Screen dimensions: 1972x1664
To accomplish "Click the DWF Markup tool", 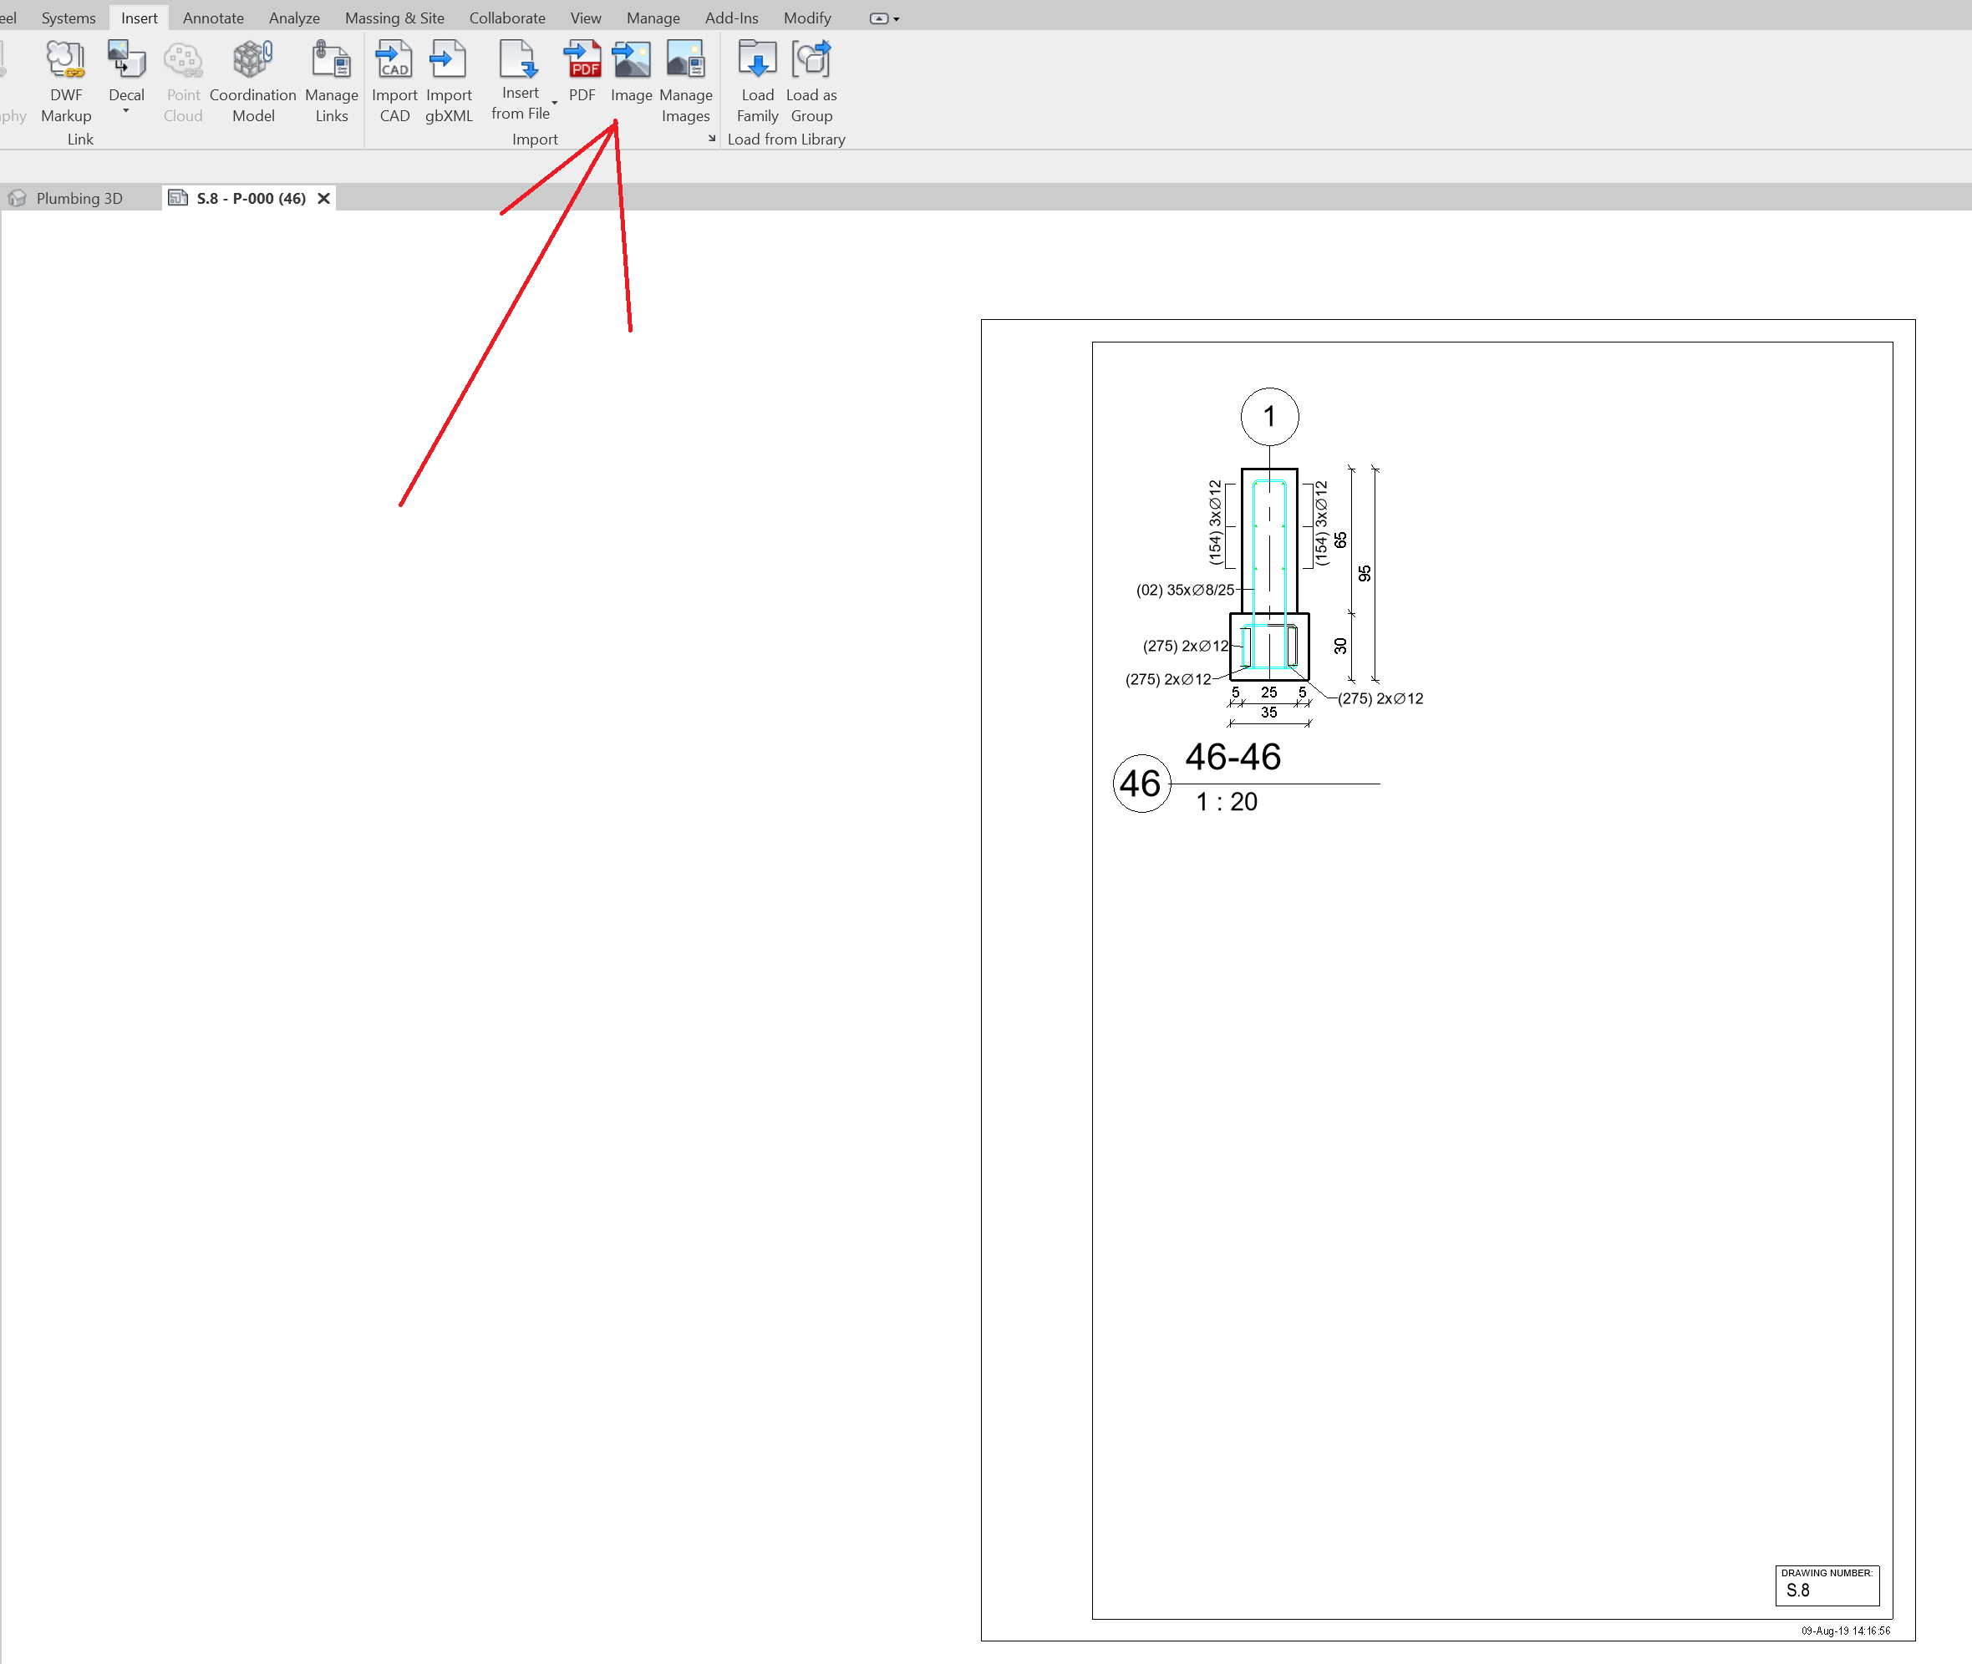I will click(65, 80).
